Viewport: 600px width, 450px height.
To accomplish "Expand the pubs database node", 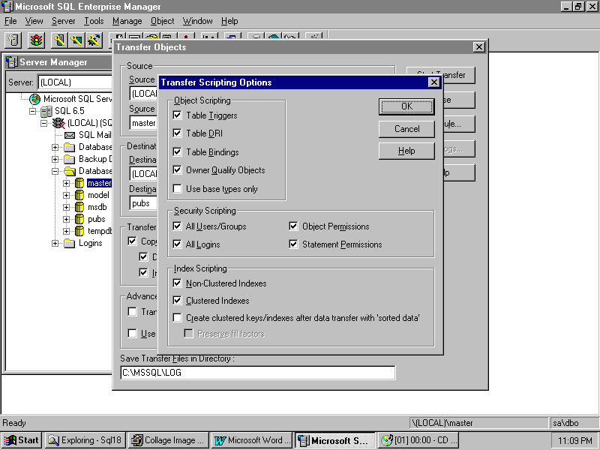I will 67,219.
